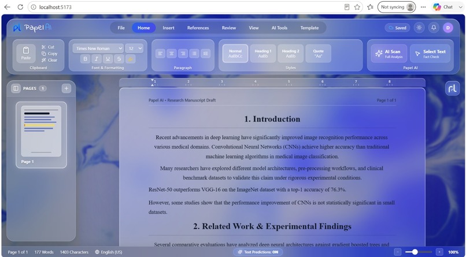Screen dimensions: 466x257
Task: Click the Saved cloud status indicator
Action: (x=397, y=28)
